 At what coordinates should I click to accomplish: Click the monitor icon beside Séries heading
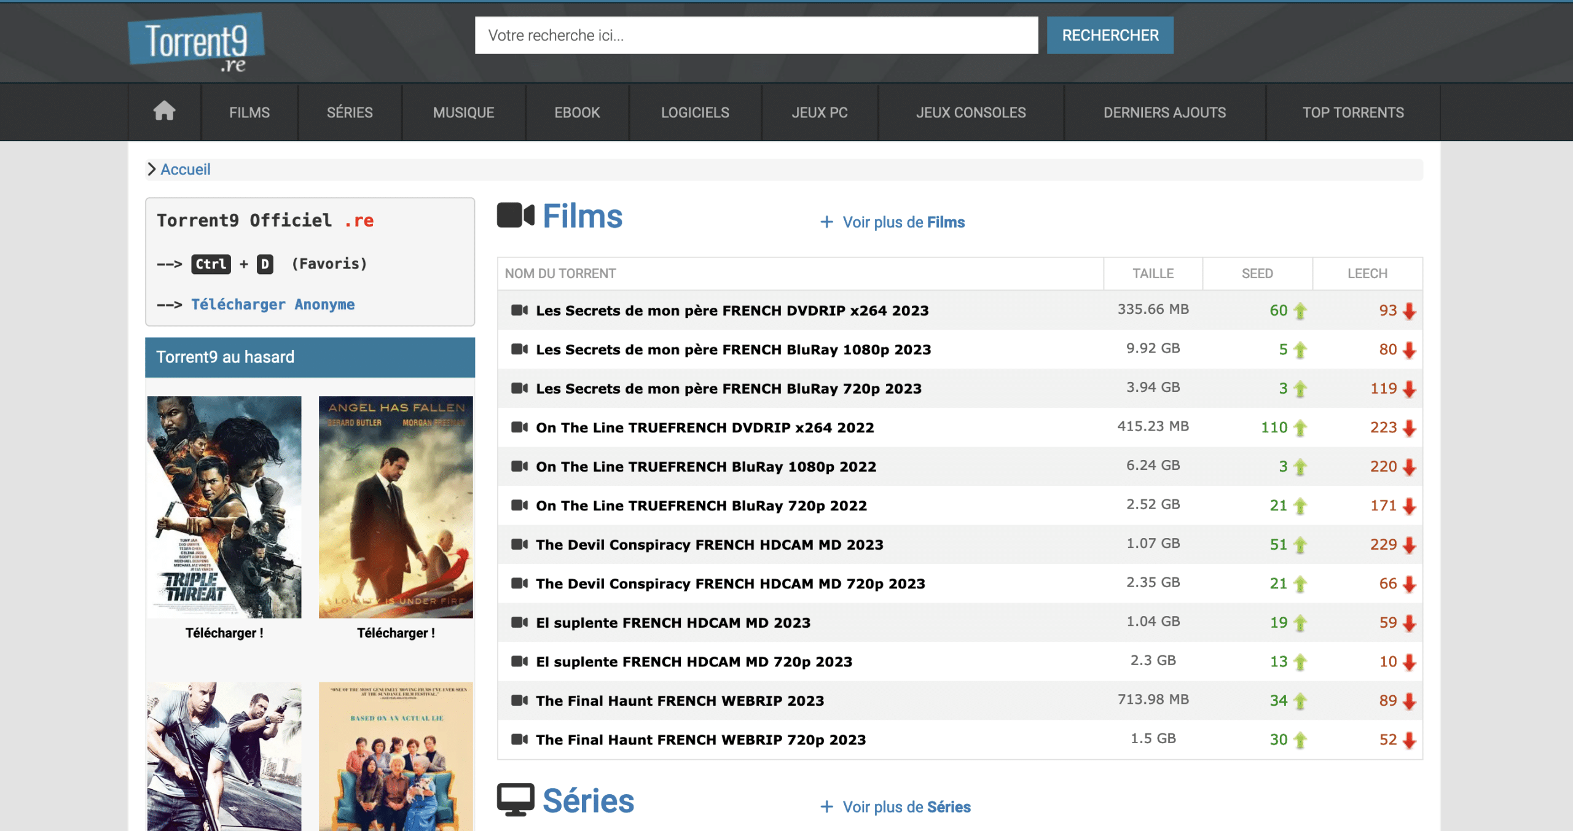[x=516, y=800]
